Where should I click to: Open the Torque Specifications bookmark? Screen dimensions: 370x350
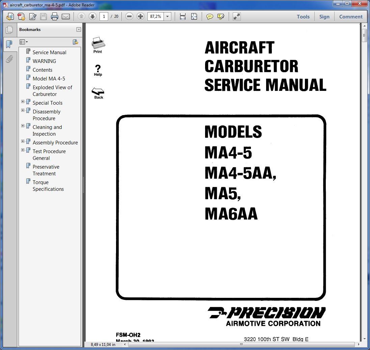tap(48, 186)
